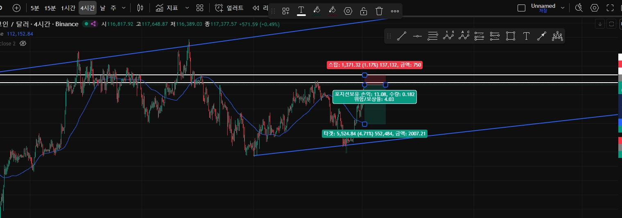The height and width of the screenshot is (218, 622).
Task: Click the low value 116,389.03 in legend
Action: 189,24
